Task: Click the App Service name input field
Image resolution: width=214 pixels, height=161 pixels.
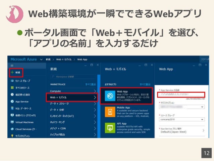Action: [181, 94]
